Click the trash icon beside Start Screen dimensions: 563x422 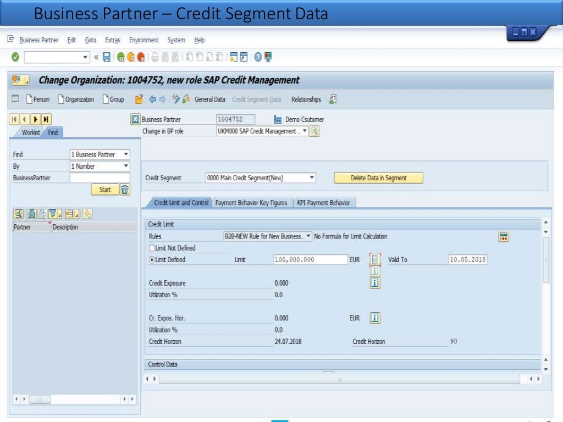pos(125,190)
